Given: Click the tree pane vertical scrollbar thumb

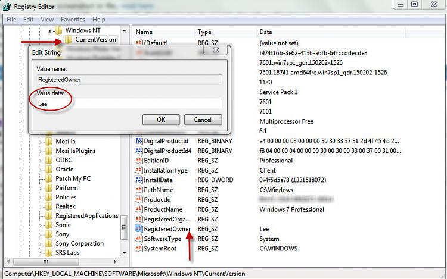Looking at the screenshot, I should 124,227.
